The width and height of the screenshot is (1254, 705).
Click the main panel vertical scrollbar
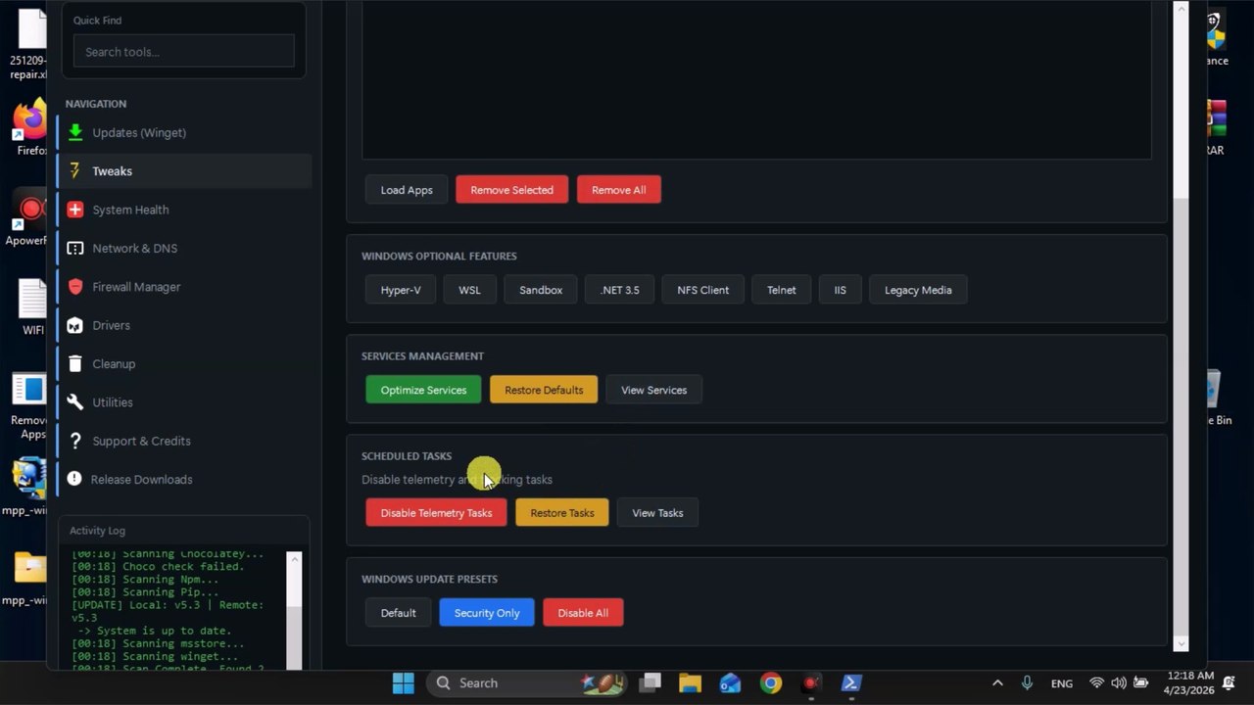coord(1181,326)
